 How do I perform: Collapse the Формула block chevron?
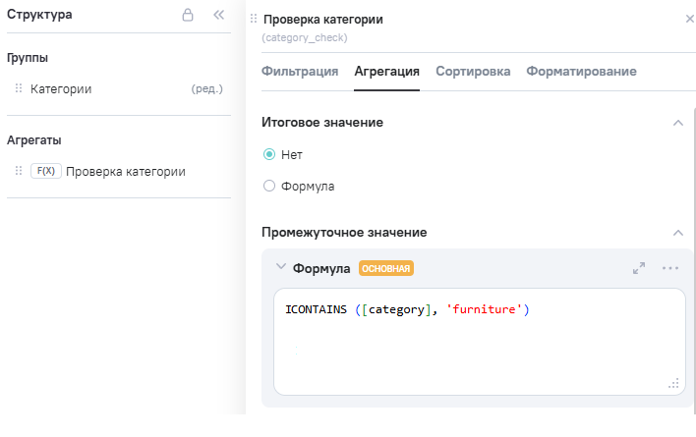pyautogui.click(x=281, y=267)
